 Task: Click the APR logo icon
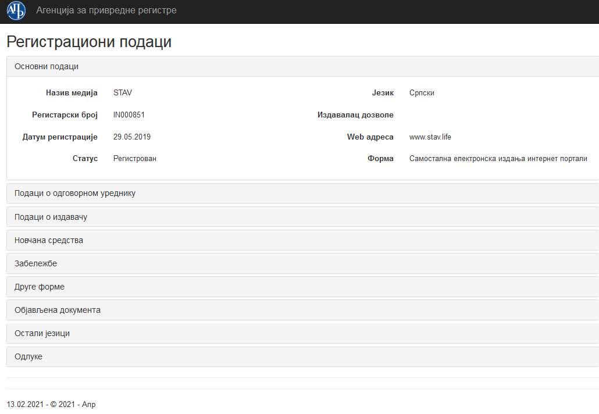16,11
